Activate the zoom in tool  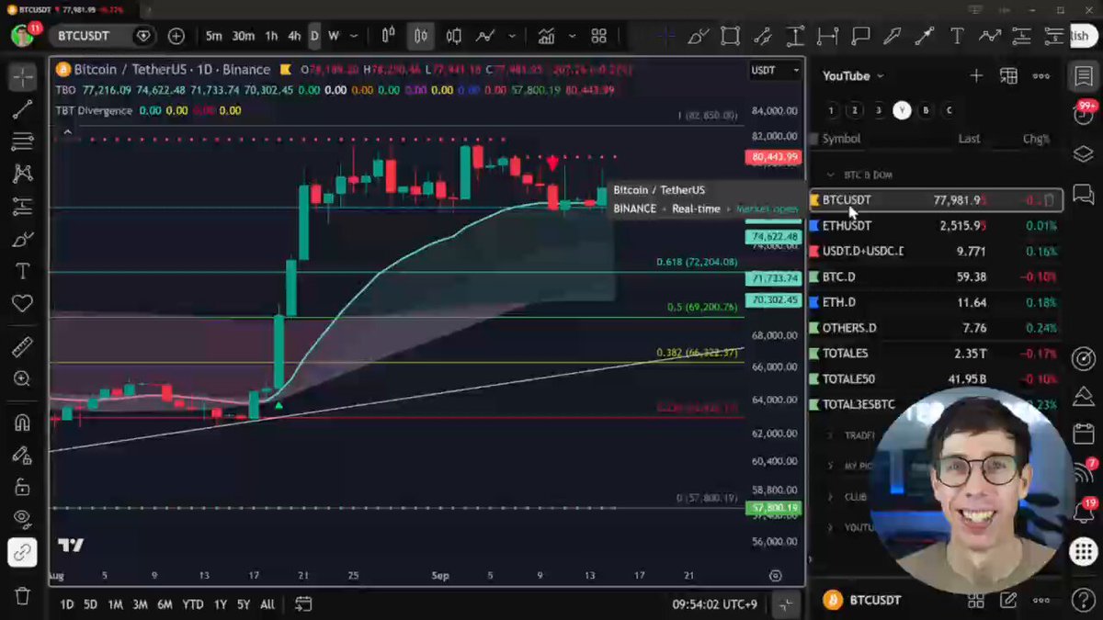[22, 379]
